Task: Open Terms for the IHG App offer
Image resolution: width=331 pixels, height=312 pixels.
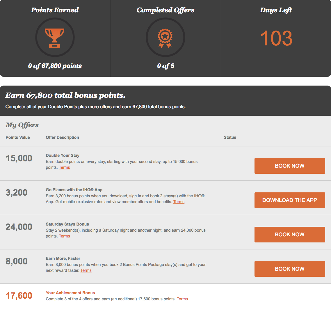Action: coord(179,202)
